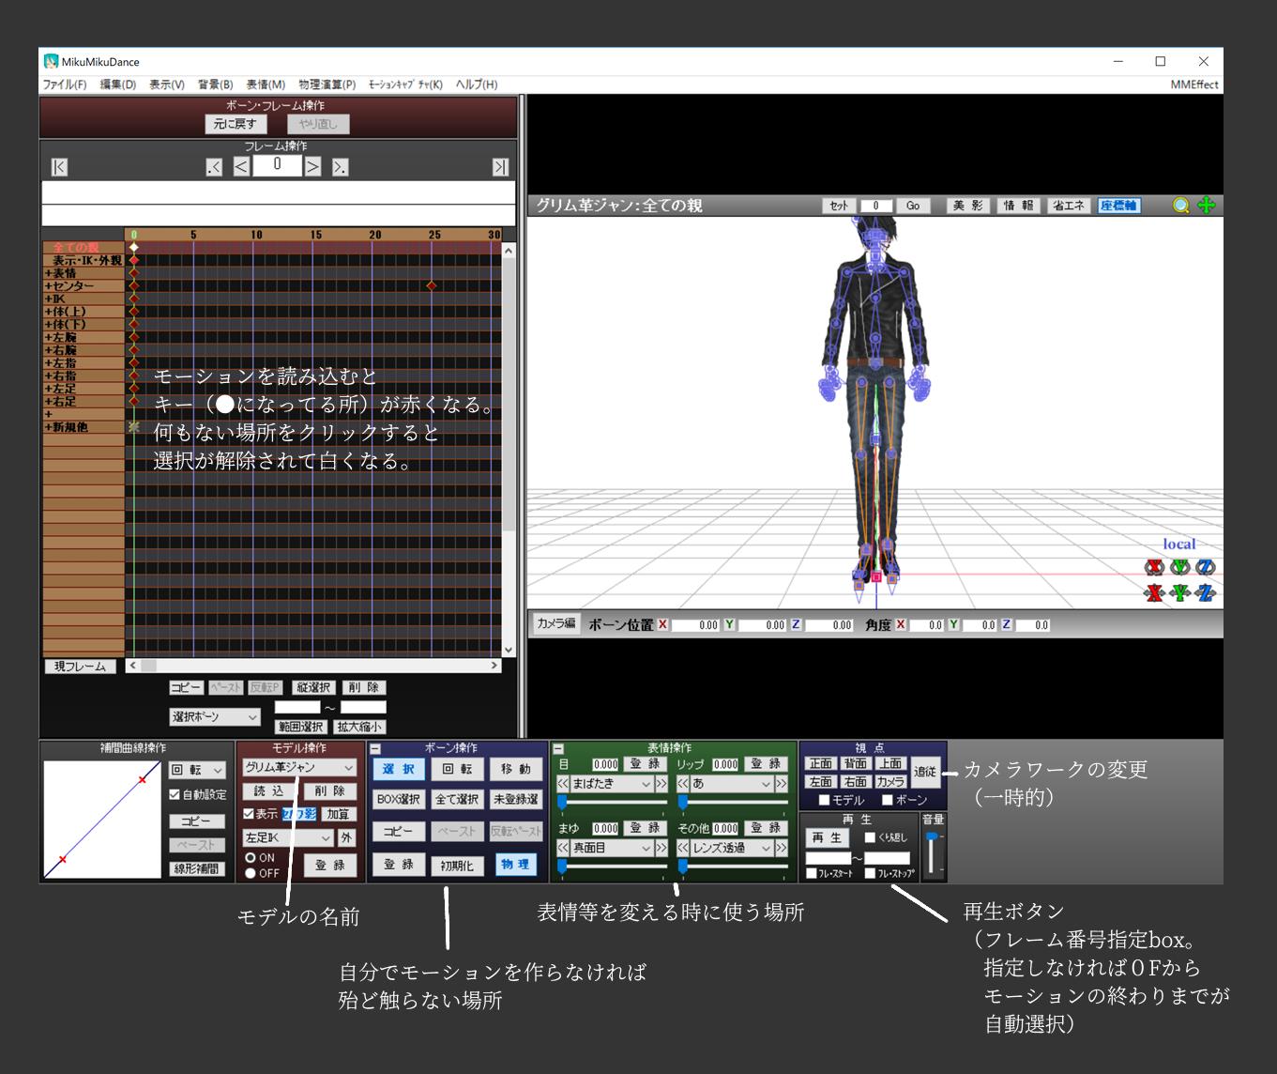Click the 再生 play button

[x=828, y=837]
